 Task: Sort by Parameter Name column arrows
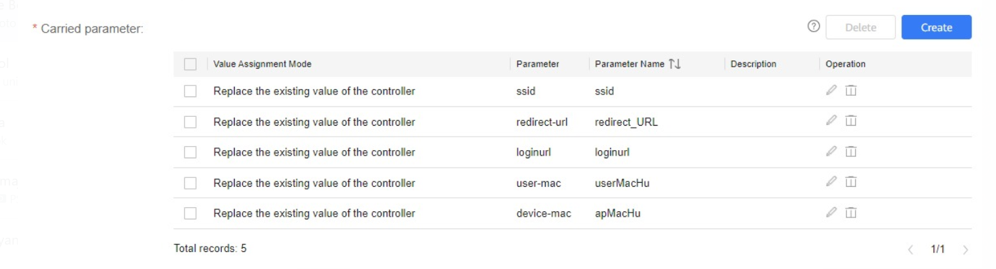[675, 64]
